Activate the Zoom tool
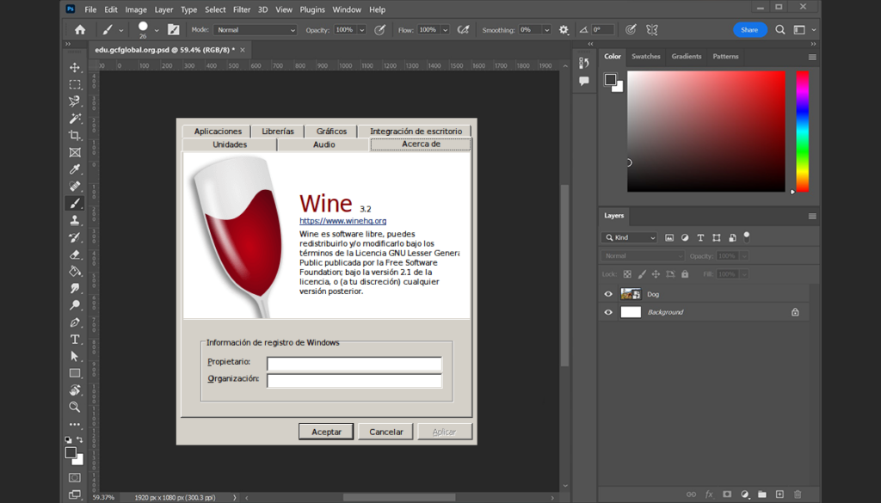The height and width of the screenshot is (503, 881). pyautogui.click(x=75, y=407)
